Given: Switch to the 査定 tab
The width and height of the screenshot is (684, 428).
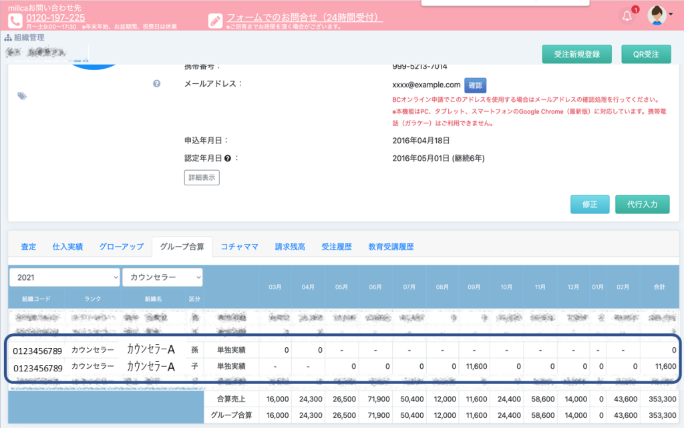Looking at the screenshot, I should coord(29,247).
